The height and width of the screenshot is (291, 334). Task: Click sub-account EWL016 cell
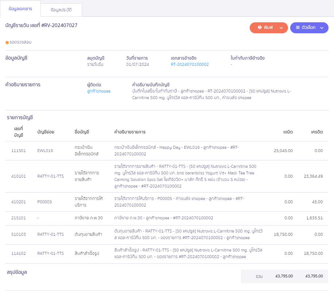coord(45,150)
